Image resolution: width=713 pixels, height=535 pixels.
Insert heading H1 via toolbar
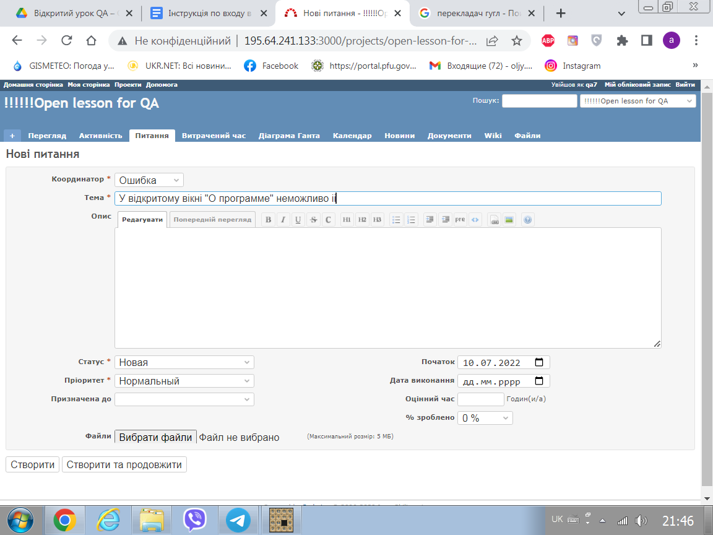pos(347,219)
